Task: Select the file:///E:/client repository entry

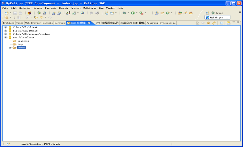Action: pyautogui.click(x=25, y=27)
